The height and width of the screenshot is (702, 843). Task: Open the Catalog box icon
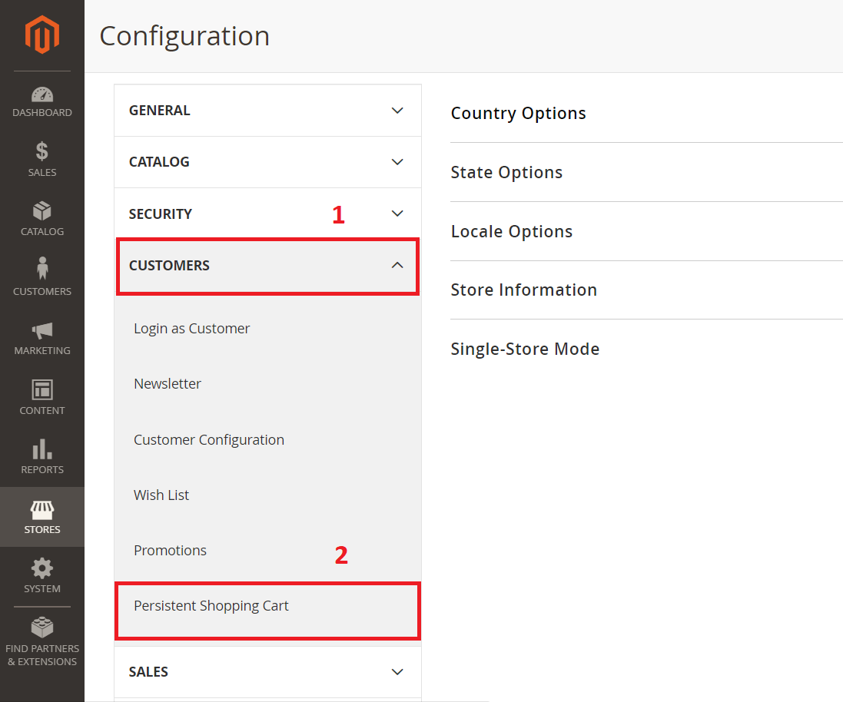click(x=42, y=211)
